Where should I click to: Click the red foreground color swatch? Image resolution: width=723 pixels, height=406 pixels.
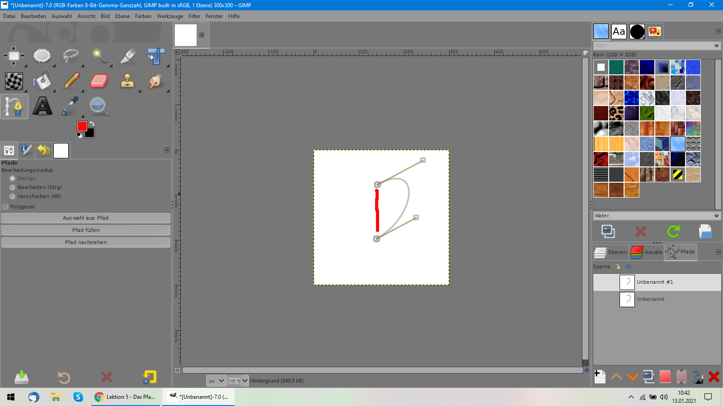tap(82, 126)
